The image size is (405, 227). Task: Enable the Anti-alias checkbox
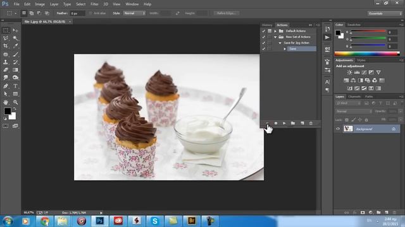[90, 13]
